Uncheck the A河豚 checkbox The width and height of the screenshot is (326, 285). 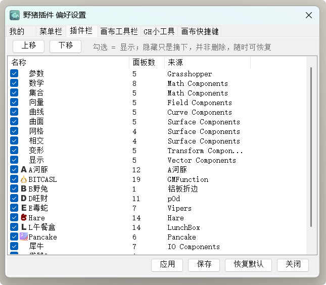point(14,169)
